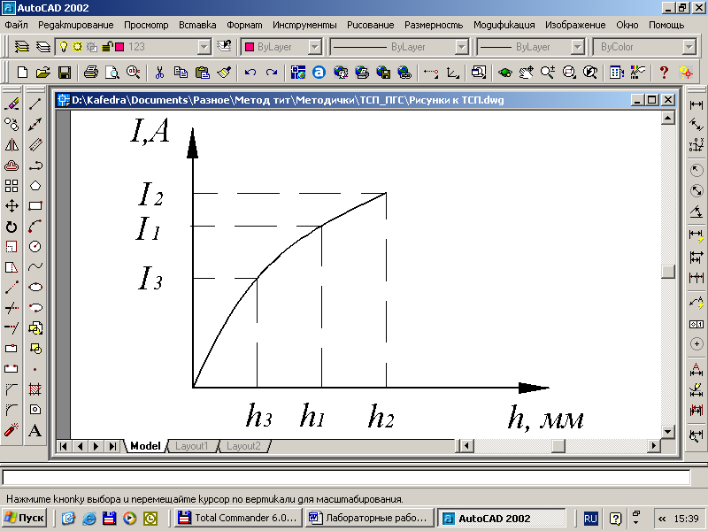Toggle layer 123 freeze sun icon
The height and width of the screenshot is (531, 708).
tap(77, 47)
